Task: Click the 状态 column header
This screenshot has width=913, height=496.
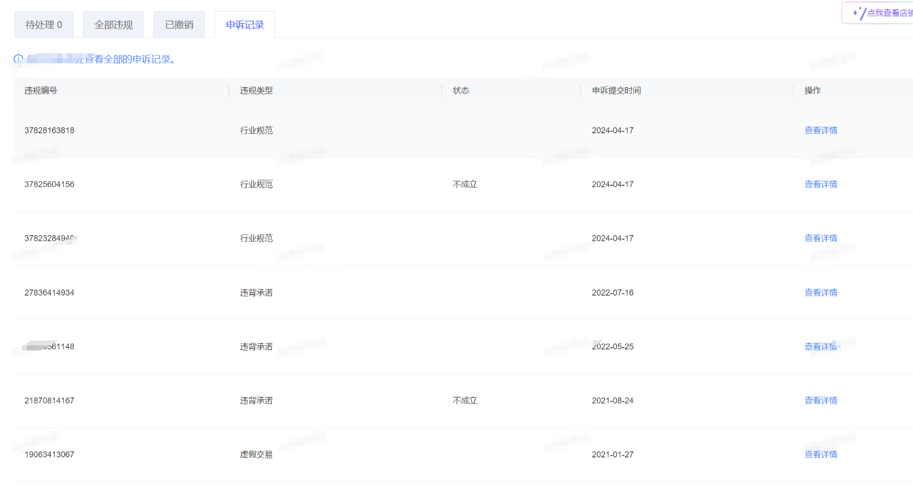Action: click(x=461, y=91)
